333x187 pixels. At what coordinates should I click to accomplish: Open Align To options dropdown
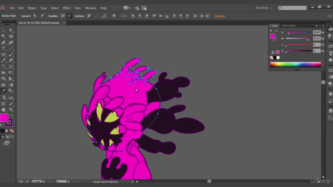click(124, 16)
